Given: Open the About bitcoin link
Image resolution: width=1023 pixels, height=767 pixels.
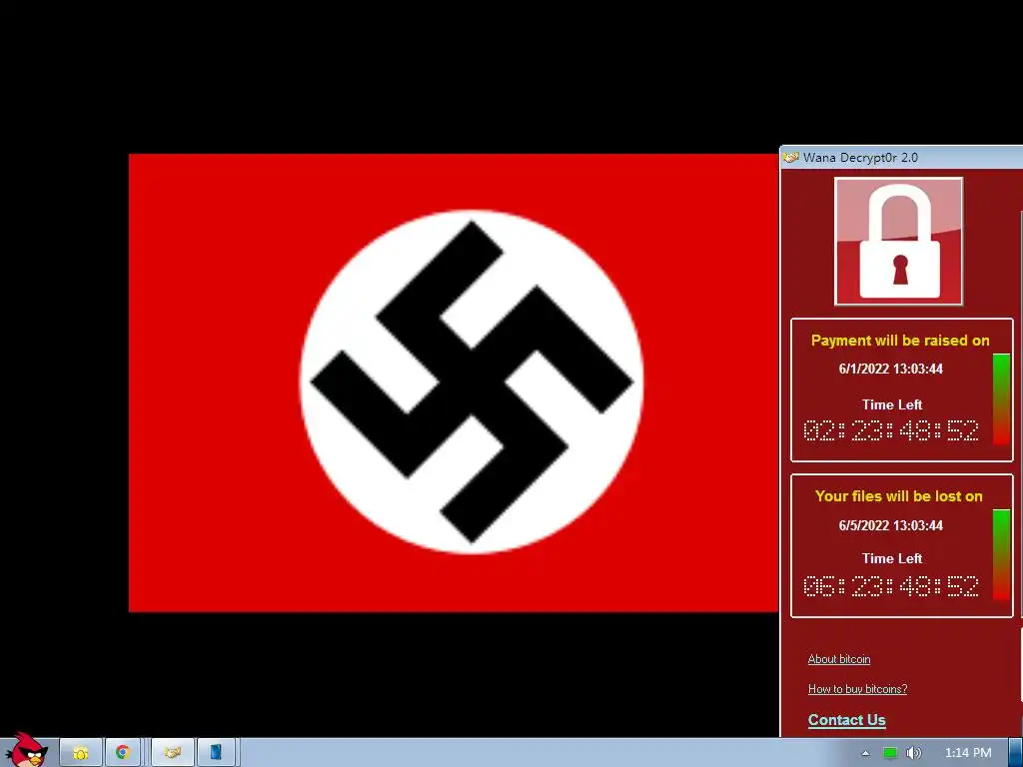Looking at the screenshot, I should click(839, 659).
